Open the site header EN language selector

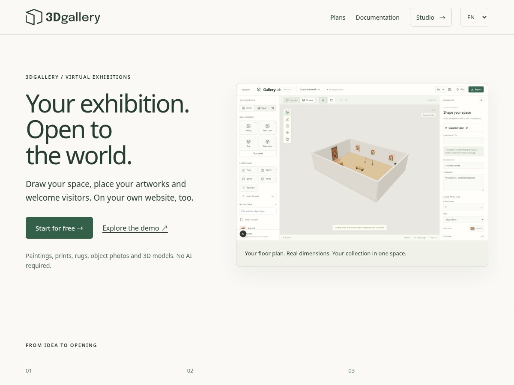tap(474, 17)
